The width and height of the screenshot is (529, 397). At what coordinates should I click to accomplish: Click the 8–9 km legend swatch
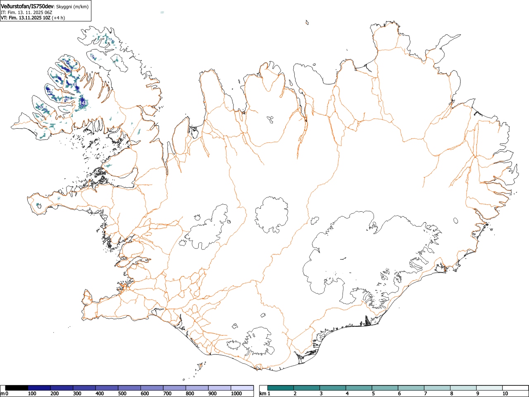pos(463,388)
